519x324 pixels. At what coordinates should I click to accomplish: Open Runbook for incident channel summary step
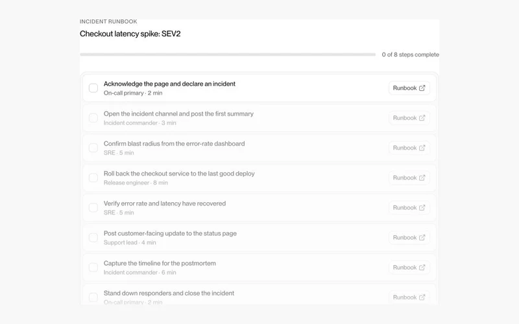tap(409, 118)
